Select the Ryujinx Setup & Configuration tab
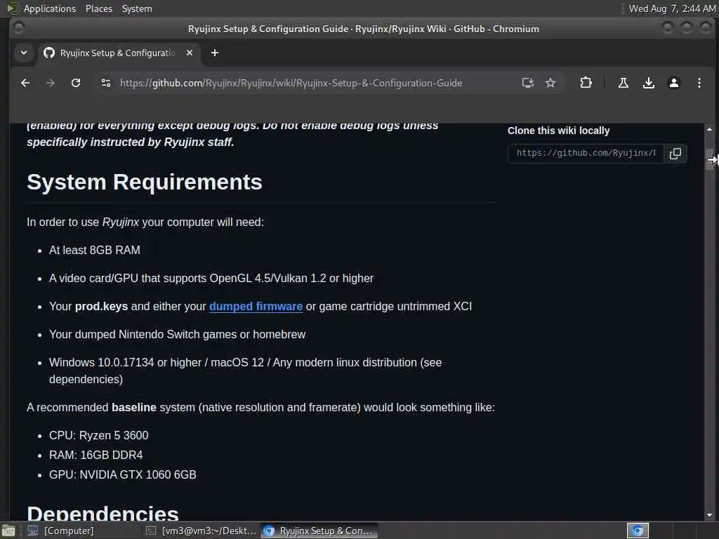Image resolution: width=719 pixels, height=539 pixels. pos(118,53)
